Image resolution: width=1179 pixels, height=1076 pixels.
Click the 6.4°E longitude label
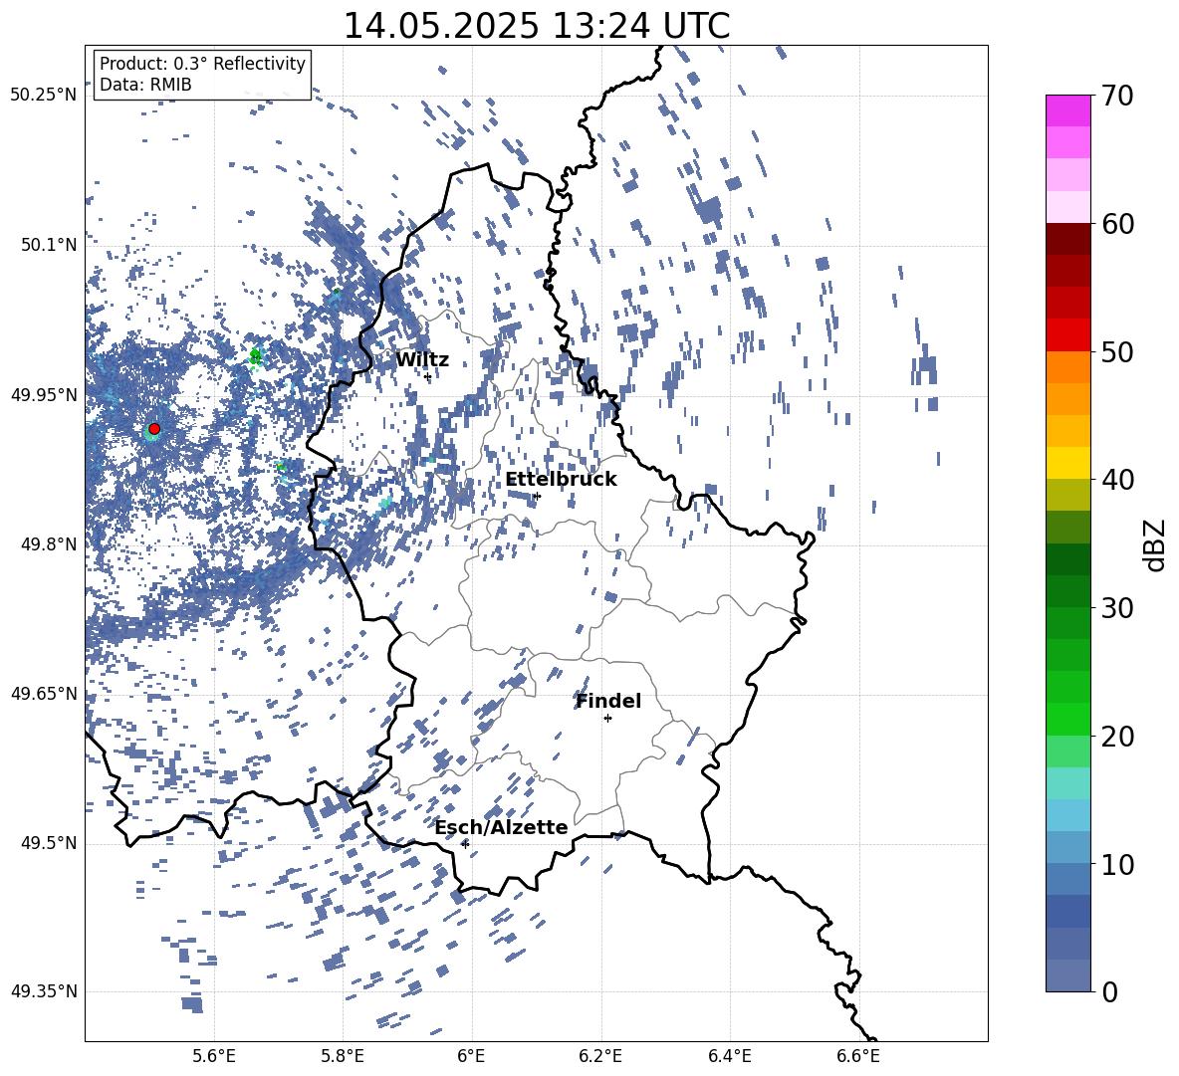730,1056
